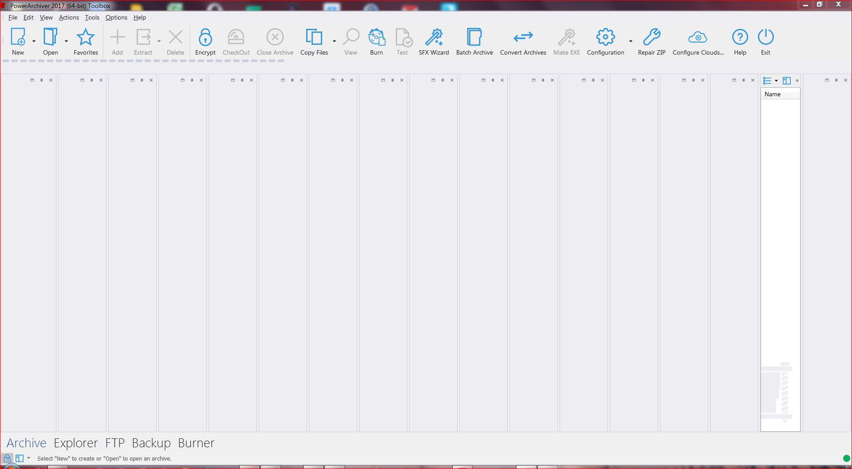The image size is (852, 469).
Task: Click the New archive icon
Action: (x=18, y=38)
